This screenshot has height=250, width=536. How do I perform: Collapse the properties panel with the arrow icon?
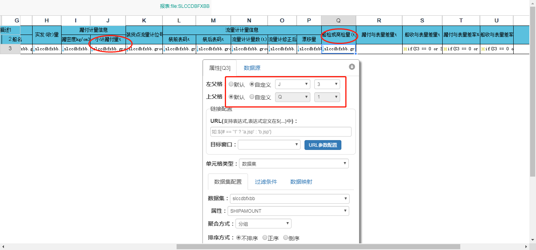352,67
